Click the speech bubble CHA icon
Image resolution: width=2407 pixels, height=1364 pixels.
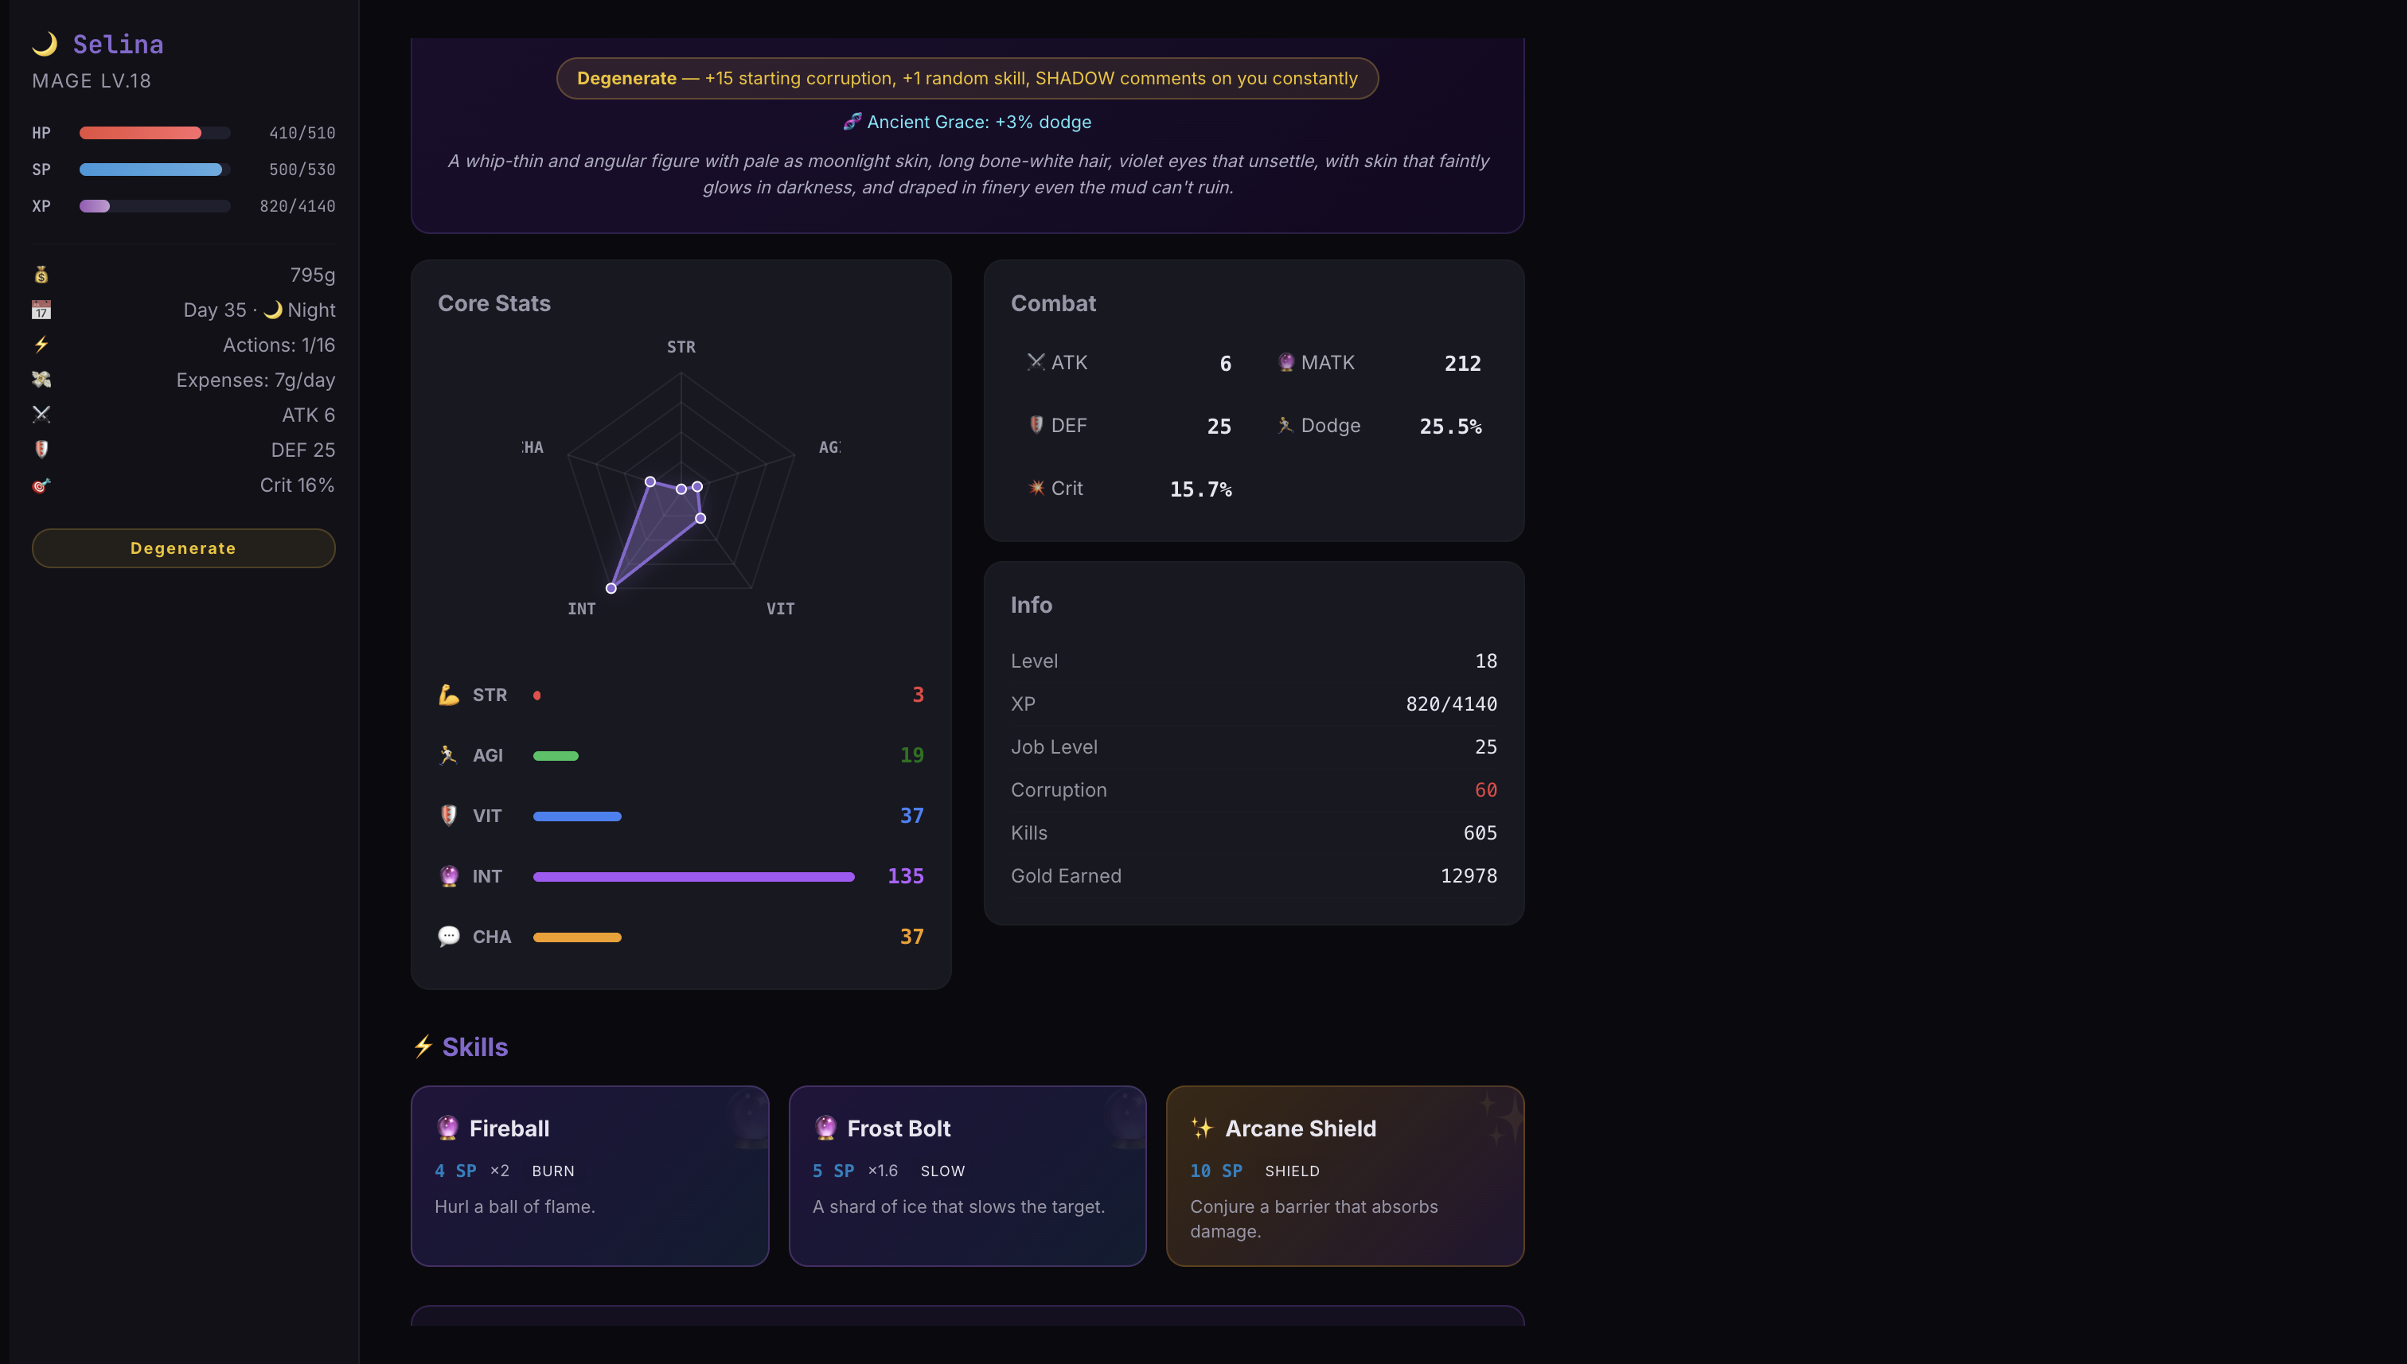click(x=449, y=936)
